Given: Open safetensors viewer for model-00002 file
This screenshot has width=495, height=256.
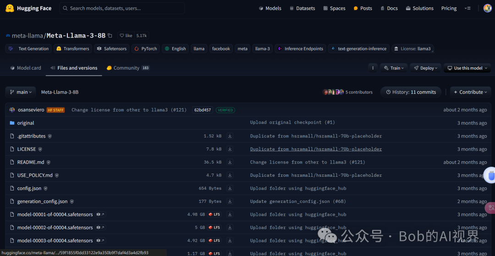Looking at the screenshot, I should [x=100, y=228].
